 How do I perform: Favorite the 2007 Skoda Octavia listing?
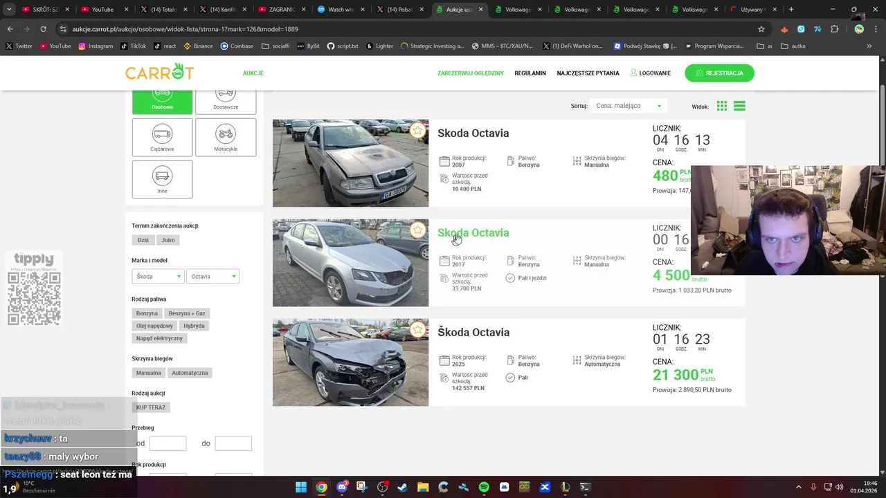[417, 130]
